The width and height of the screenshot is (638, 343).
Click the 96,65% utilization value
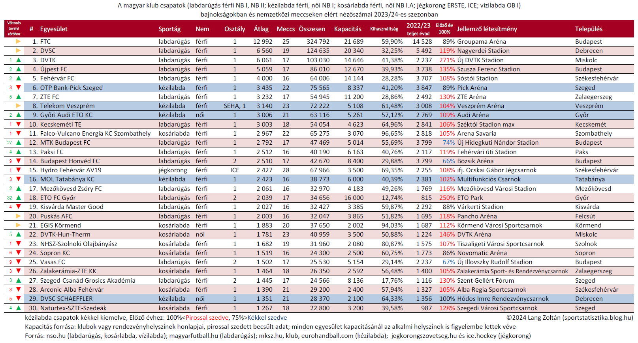(392, 133)
